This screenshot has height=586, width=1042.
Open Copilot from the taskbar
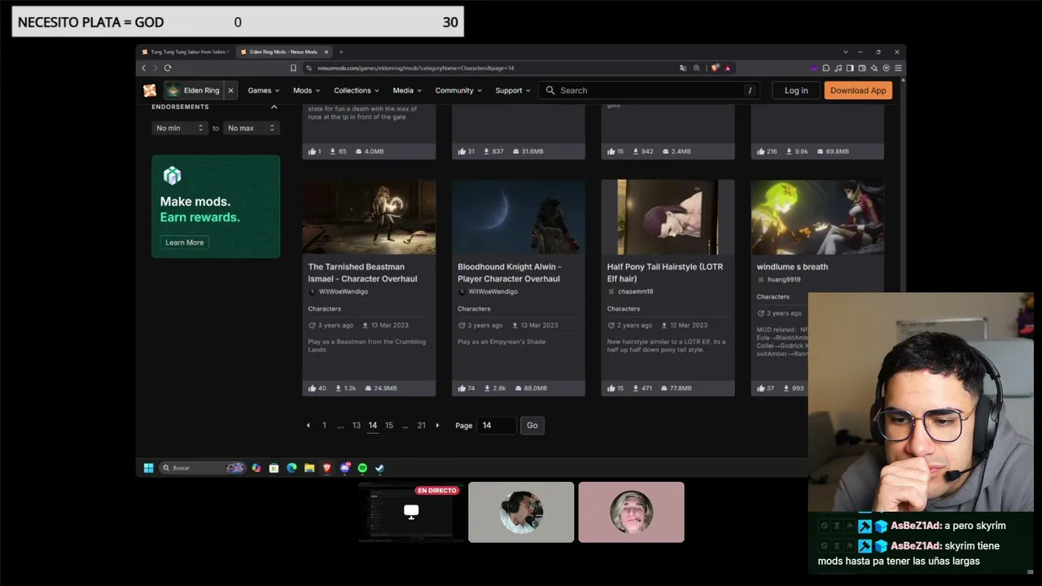click(x=256, y=468)
